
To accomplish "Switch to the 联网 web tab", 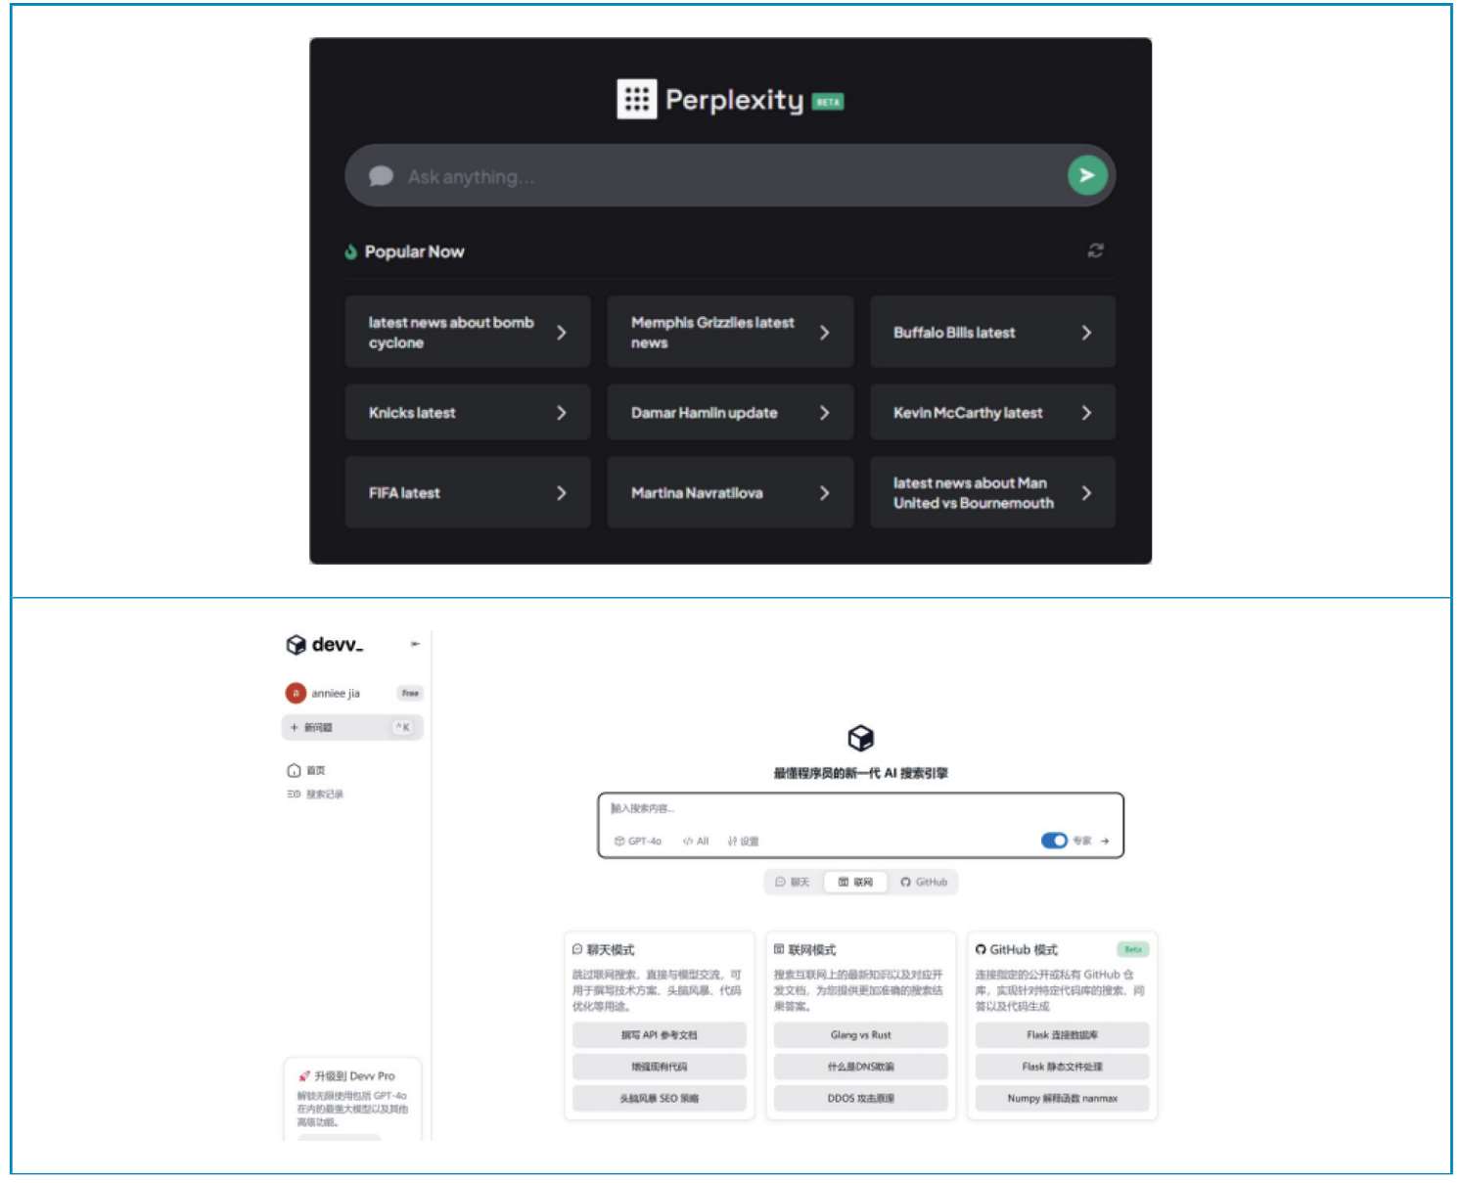I will [x=855, y=882].
